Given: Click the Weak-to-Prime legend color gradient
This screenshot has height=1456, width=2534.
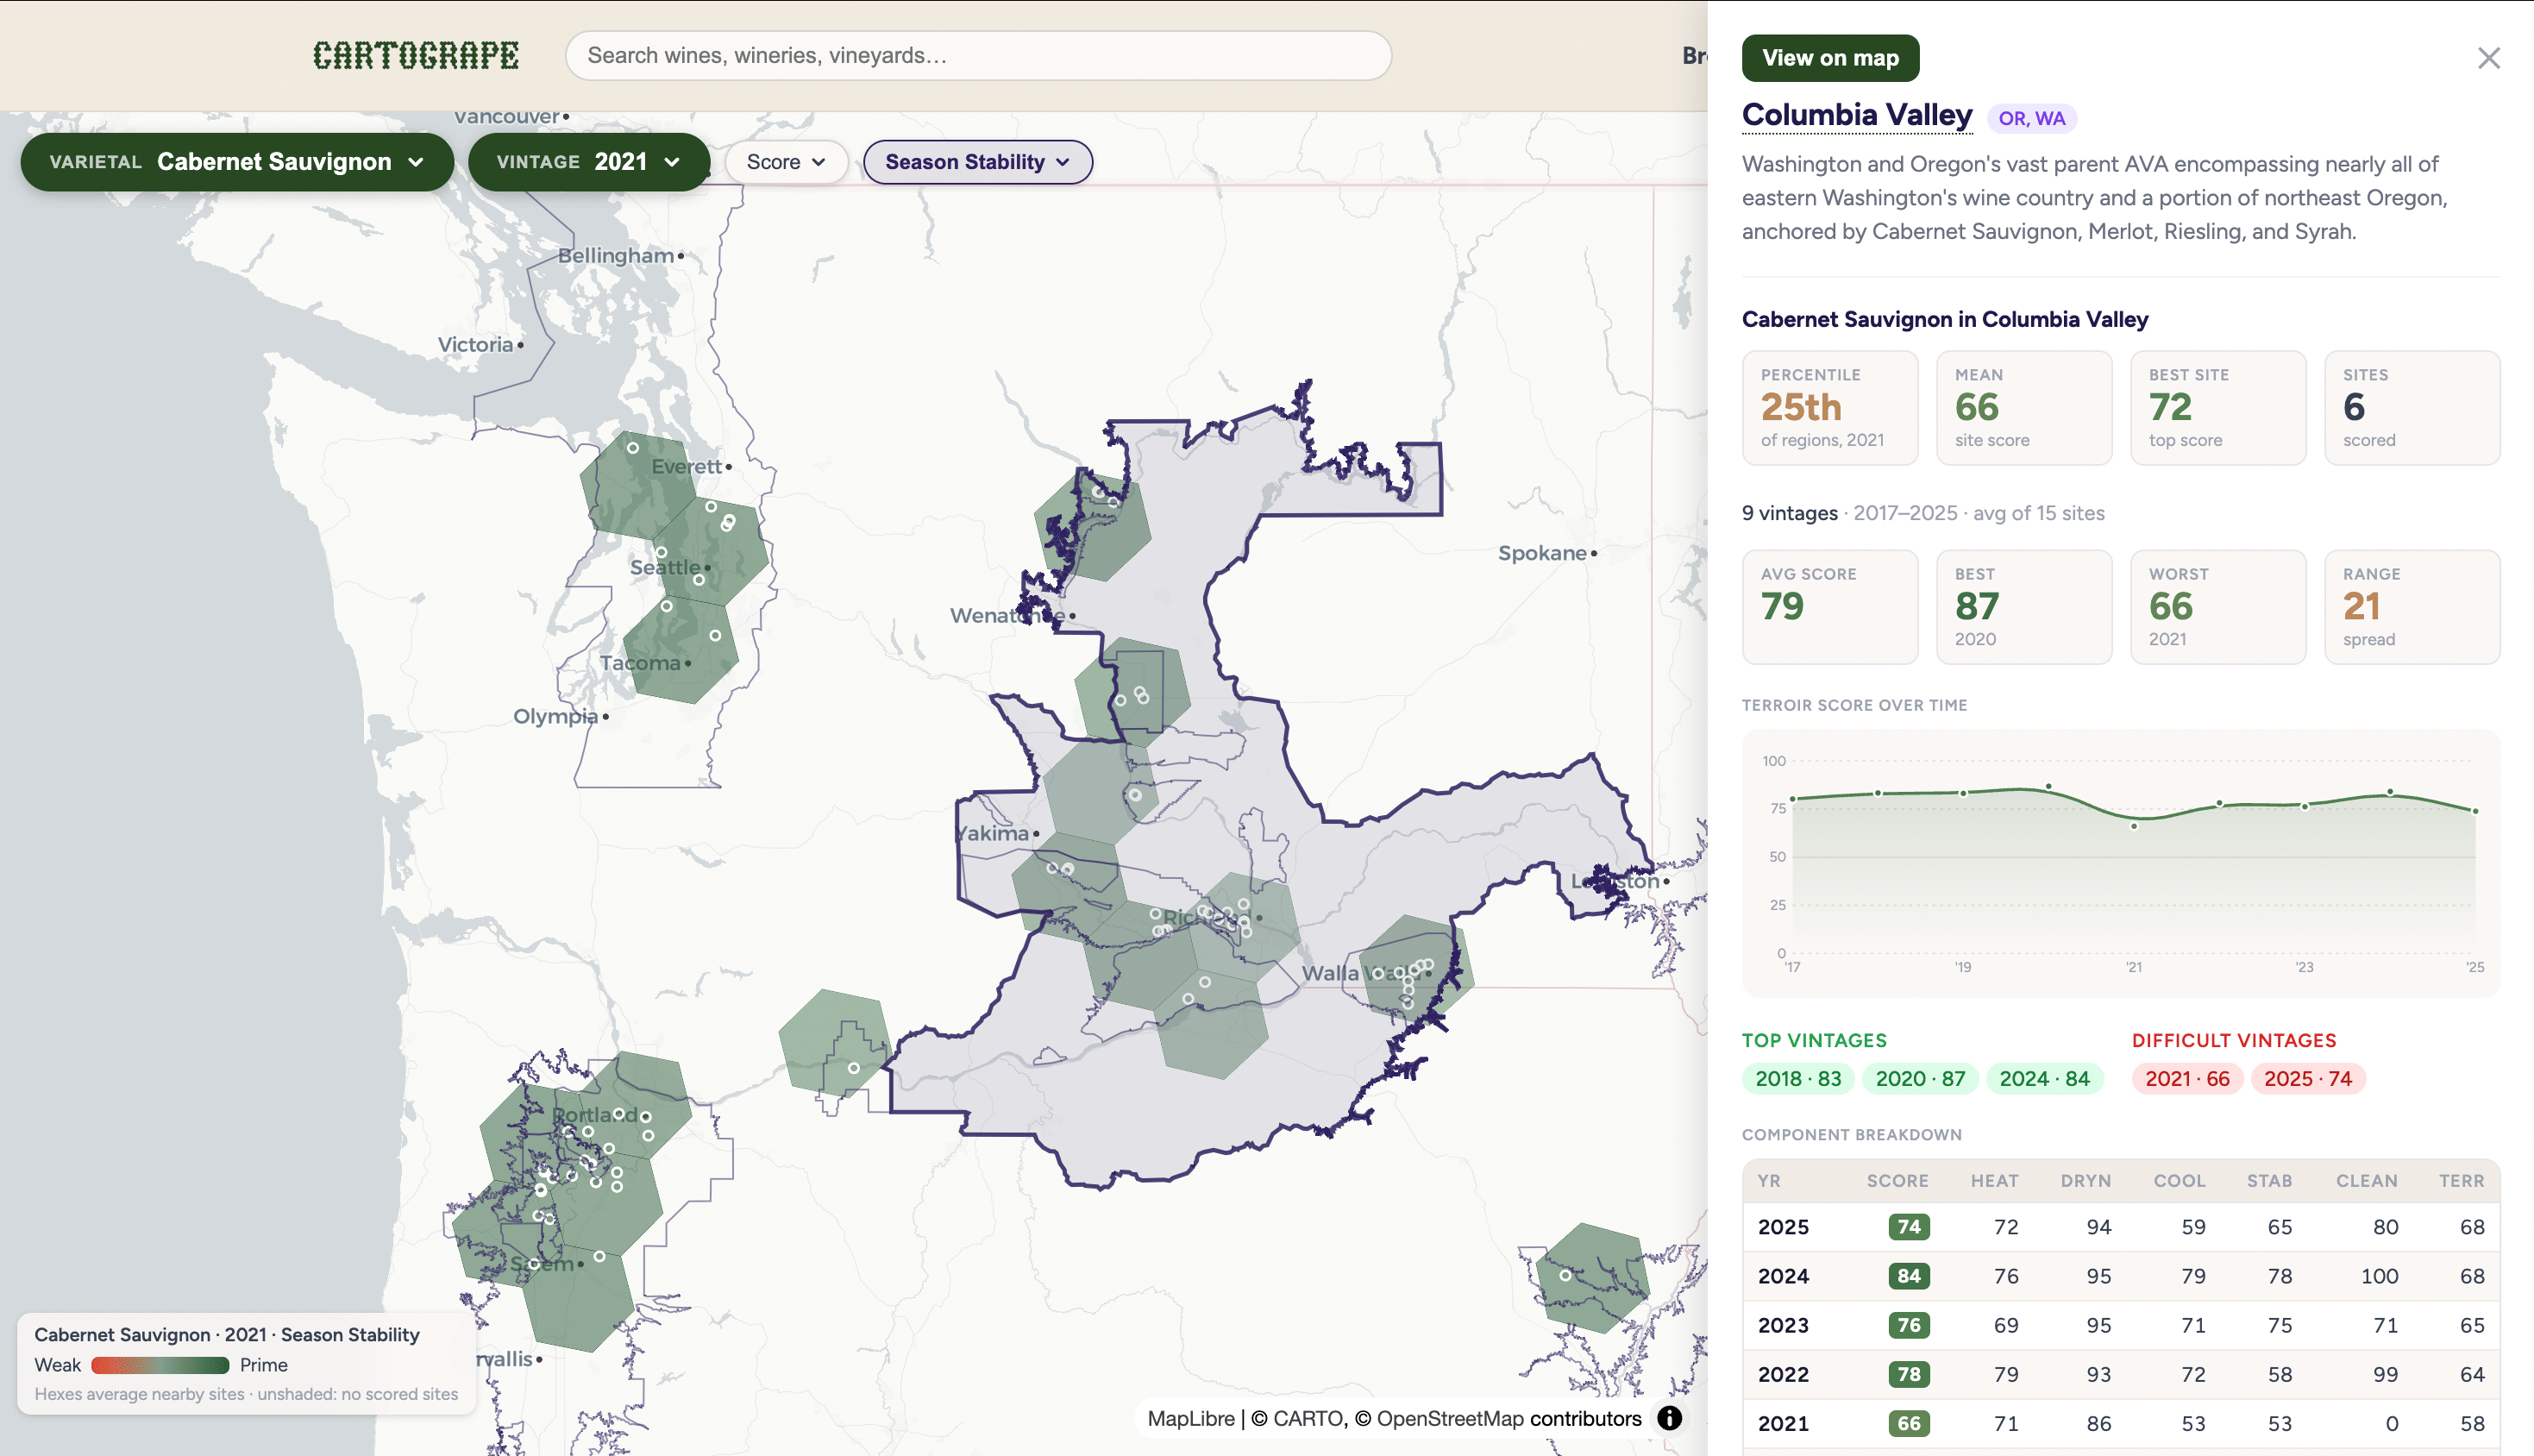Looking at the screenshot, I should click(160, 1364).
